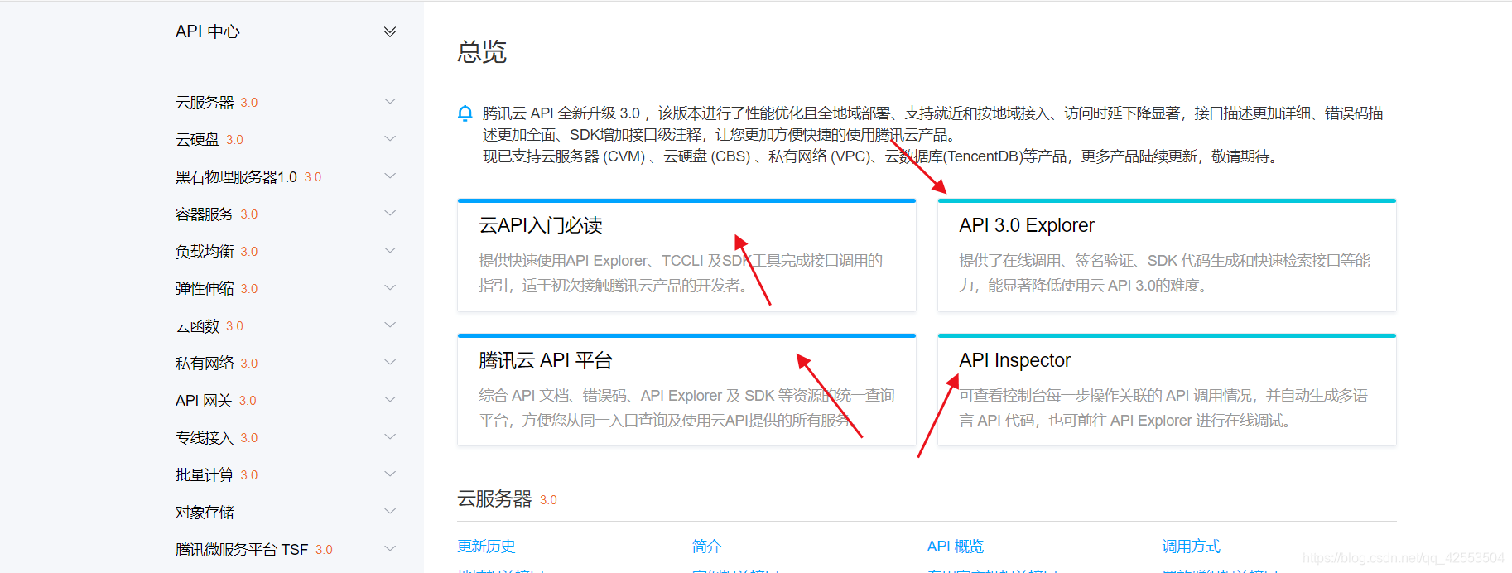This screenshot has height=573, width=1512.
Task: Expand the 弹性伸缩 sidebar chevron
Action: click(x=390, y=287)
